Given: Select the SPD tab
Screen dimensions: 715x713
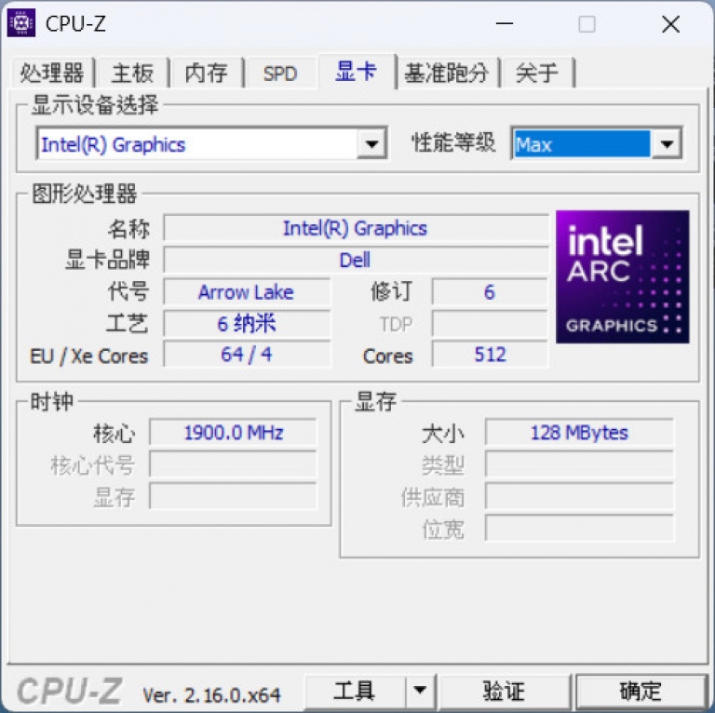Looking at the screenshot, I should tap(280, 73).
